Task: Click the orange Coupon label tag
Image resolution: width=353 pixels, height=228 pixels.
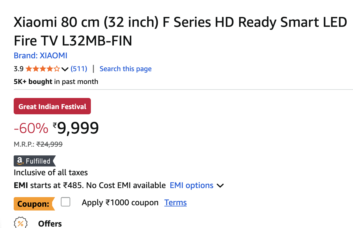Action: coord(34,204)
